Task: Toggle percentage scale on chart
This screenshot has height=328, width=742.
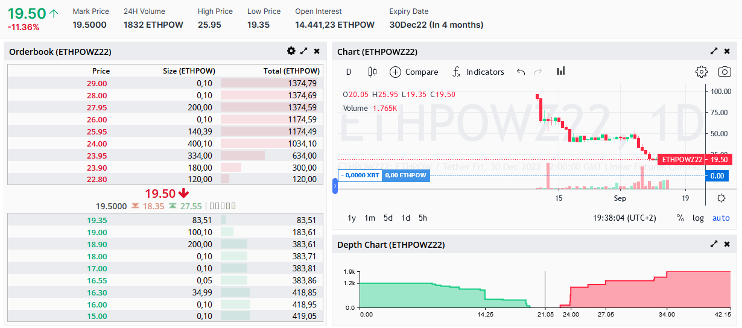Action: [680, 218]
